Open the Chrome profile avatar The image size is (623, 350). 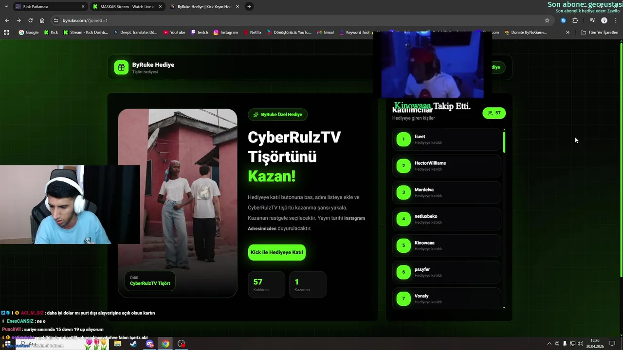(604, 20)
